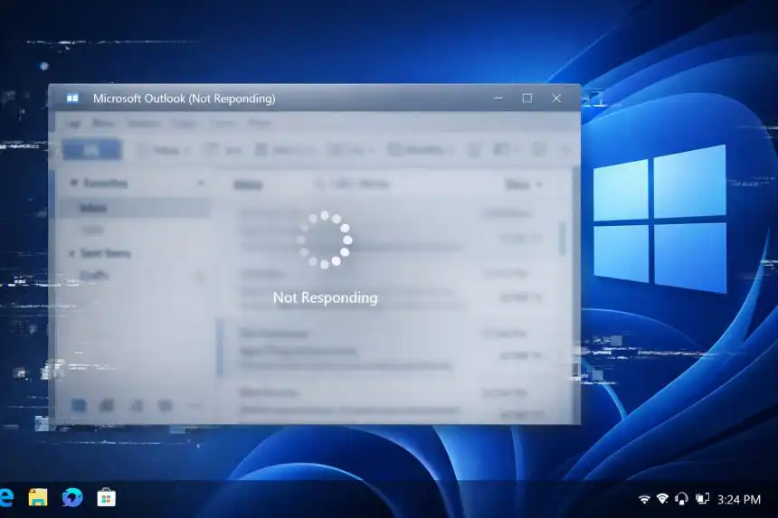Open Edge from the taskbar's left edge
Screen dimensions: 778x518
5,497
